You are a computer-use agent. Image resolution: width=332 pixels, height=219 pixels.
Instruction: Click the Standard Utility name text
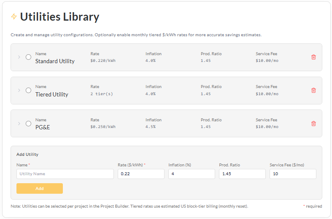[x=55, y=61]
